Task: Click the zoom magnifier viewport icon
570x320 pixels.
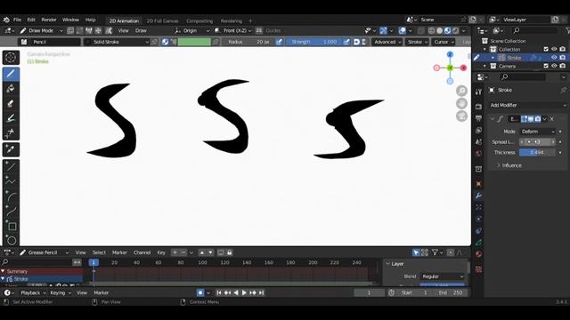Action: pos(461,91)
